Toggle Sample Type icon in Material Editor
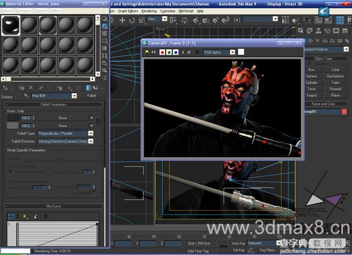352x255 pixels. tap(105, 19)
